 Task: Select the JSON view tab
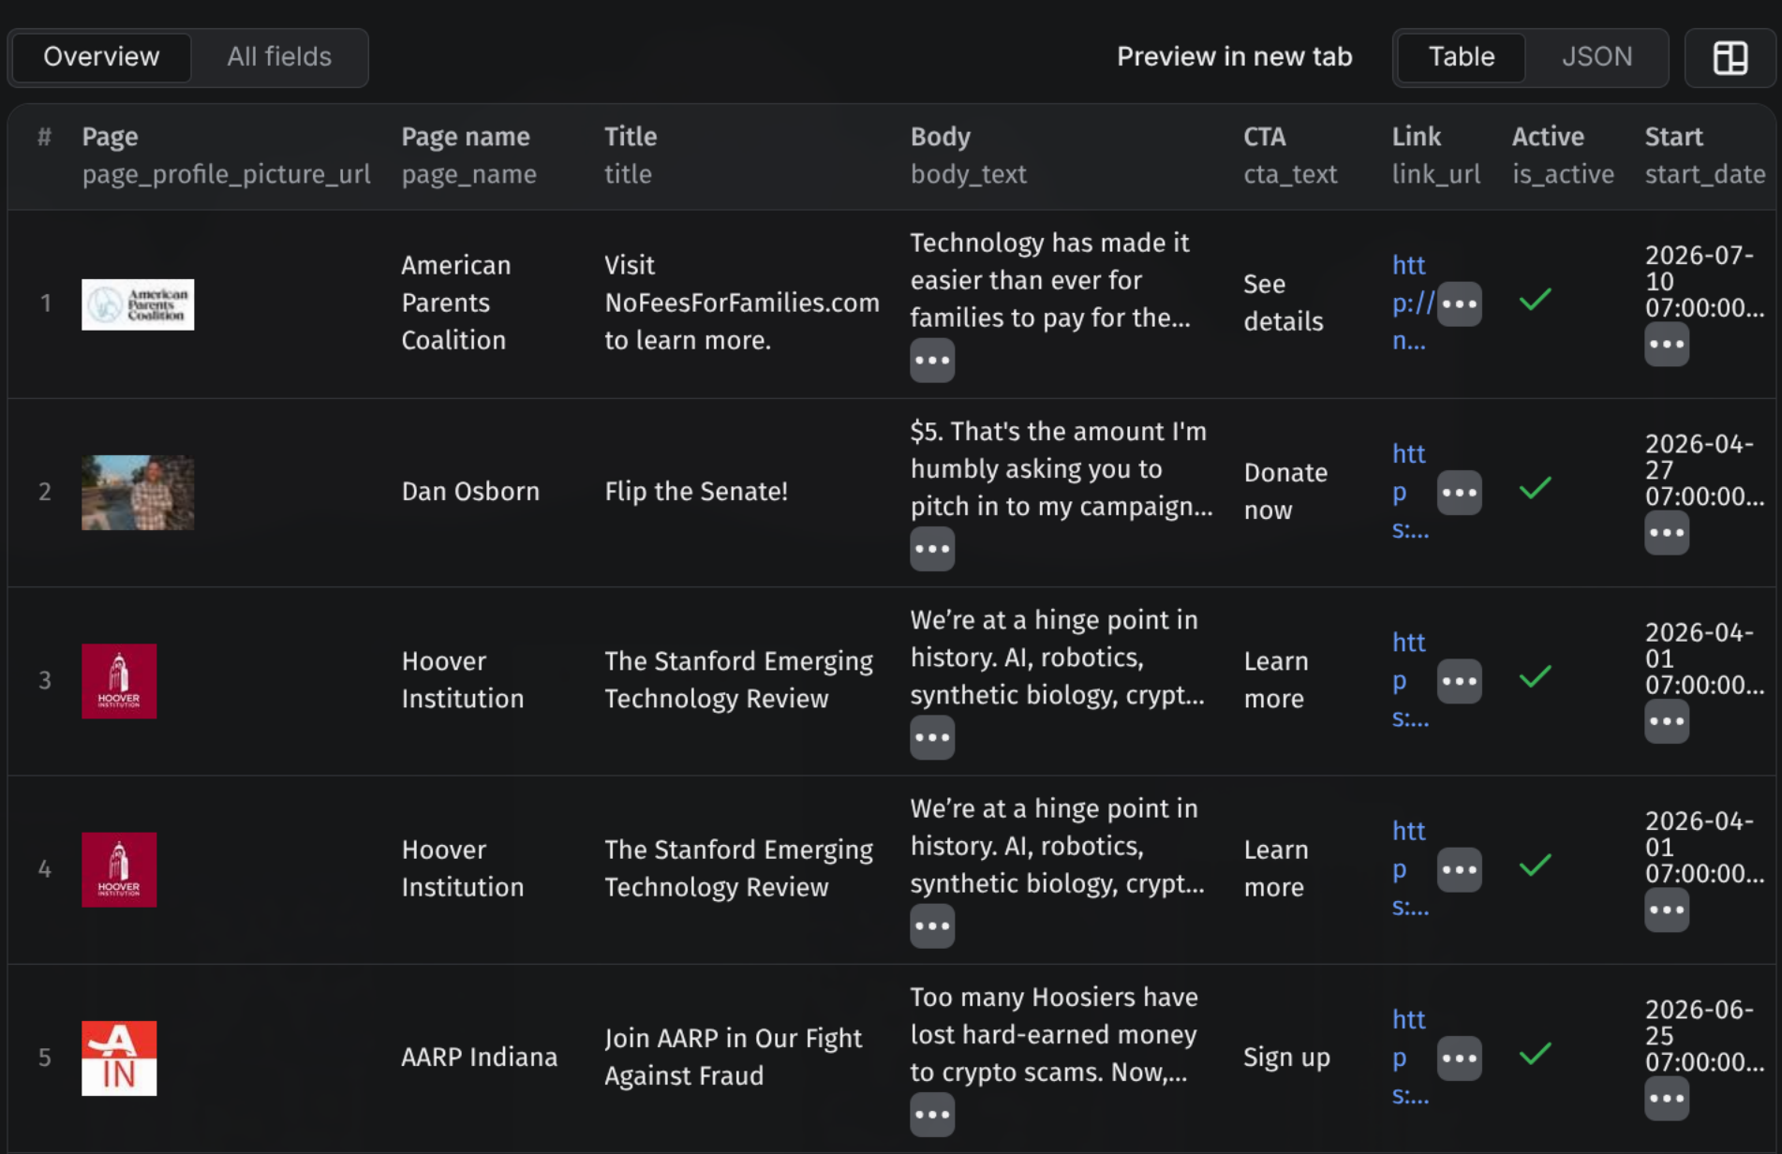coord(1596,57)
